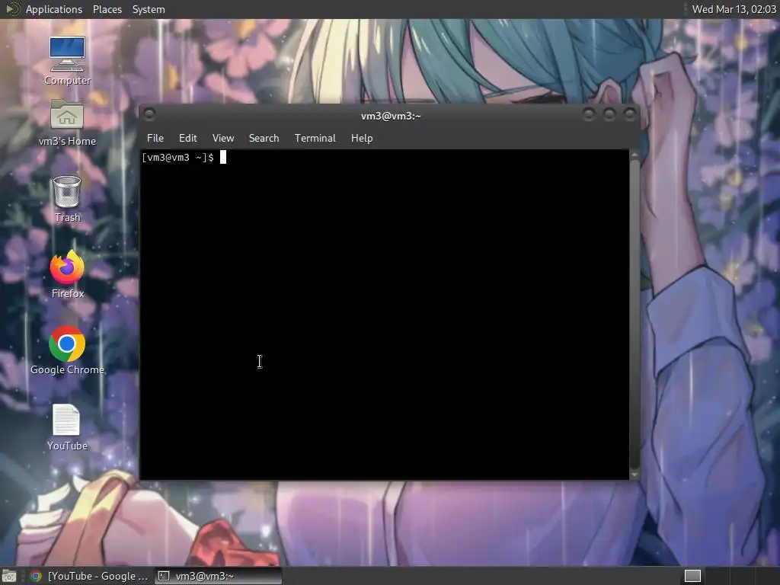This screenshot has width=780, height=585.
Task: Click the scrollbar down arrow in terminal
Action: [x=635, y=475]
